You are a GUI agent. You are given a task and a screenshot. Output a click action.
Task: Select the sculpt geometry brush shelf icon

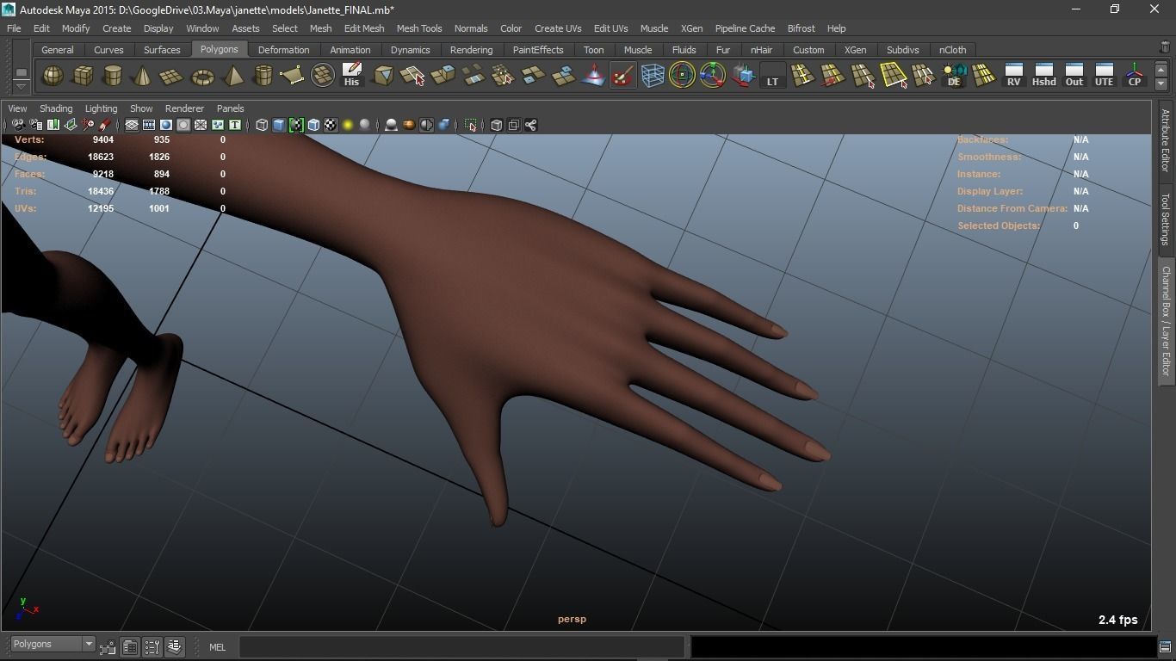(622, 76)
